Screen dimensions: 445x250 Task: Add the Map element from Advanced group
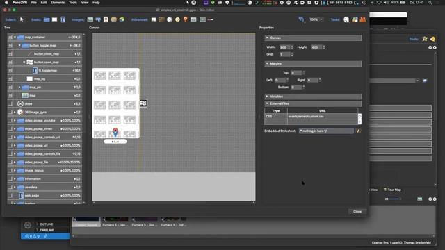(x=193, y=19)
